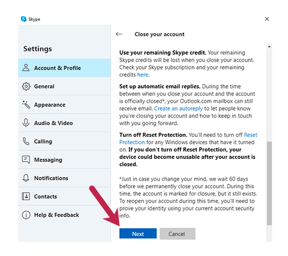288x256 pixels.
Task: Click the 'Settings' sidebar title
Action: pos(37,49)
